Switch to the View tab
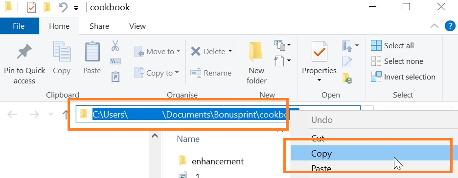 (x=137, y=26)
